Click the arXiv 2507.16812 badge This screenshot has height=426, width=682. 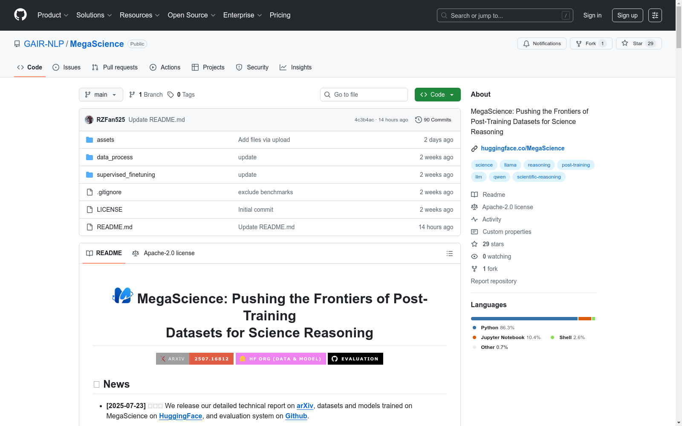tap(195, 359)
